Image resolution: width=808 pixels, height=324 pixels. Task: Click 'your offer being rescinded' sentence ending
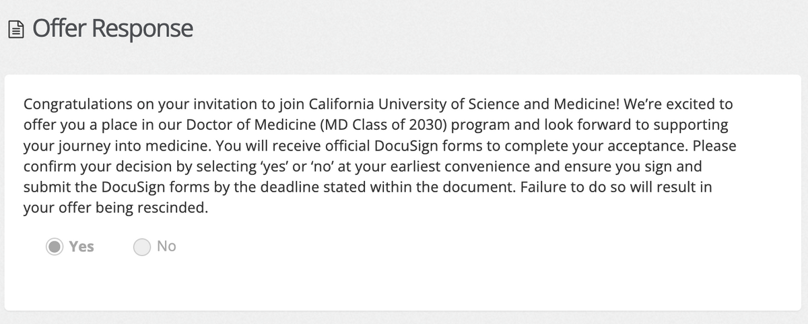point(114,208)
